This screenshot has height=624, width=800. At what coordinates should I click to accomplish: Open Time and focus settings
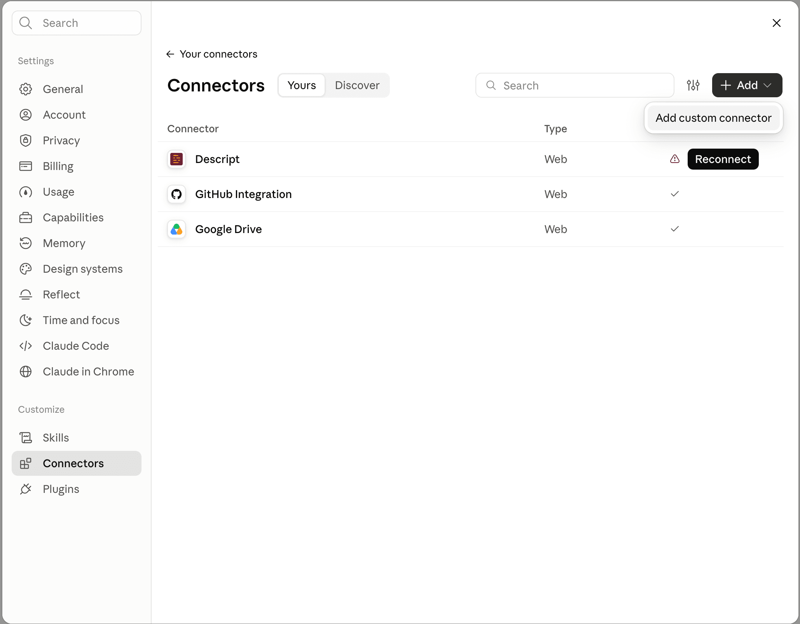(77, 320)
